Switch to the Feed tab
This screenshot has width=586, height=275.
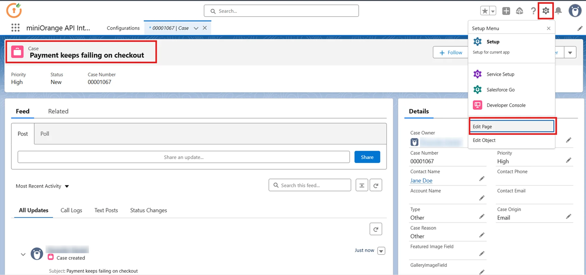pos(23,111)
